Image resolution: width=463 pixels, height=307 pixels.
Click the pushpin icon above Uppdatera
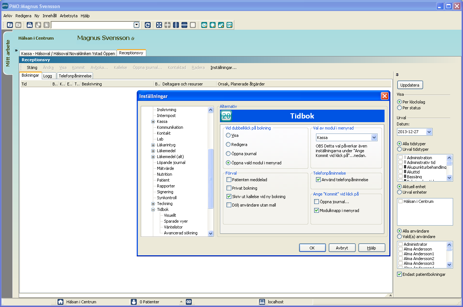(x=397, y=75)
